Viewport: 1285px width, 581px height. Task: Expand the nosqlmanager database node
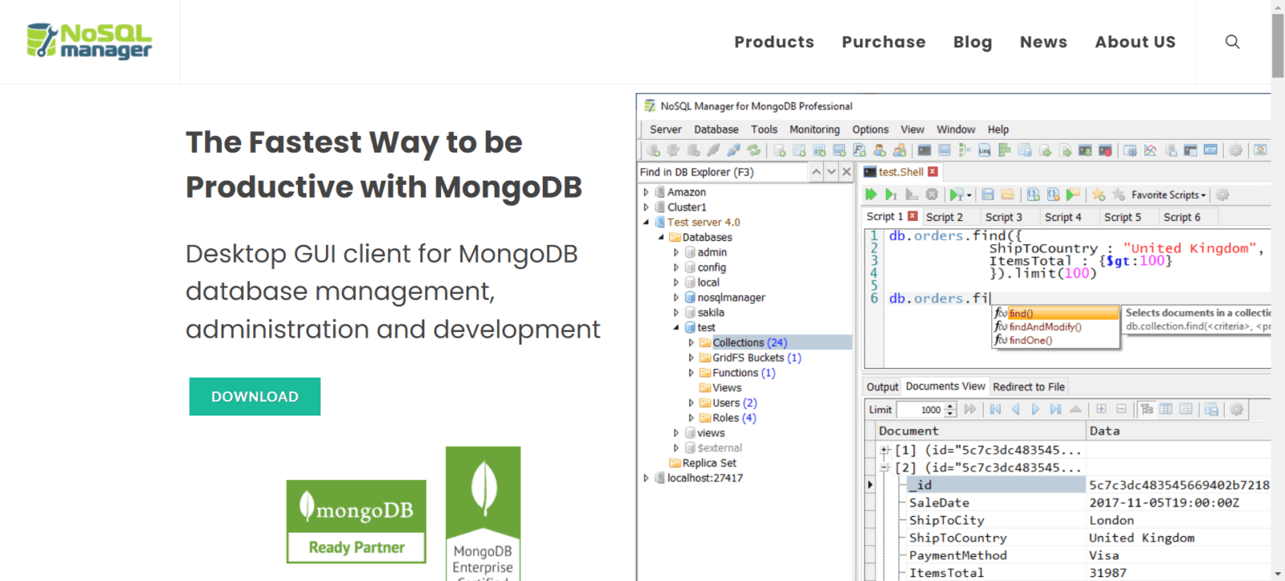(676, 297)
